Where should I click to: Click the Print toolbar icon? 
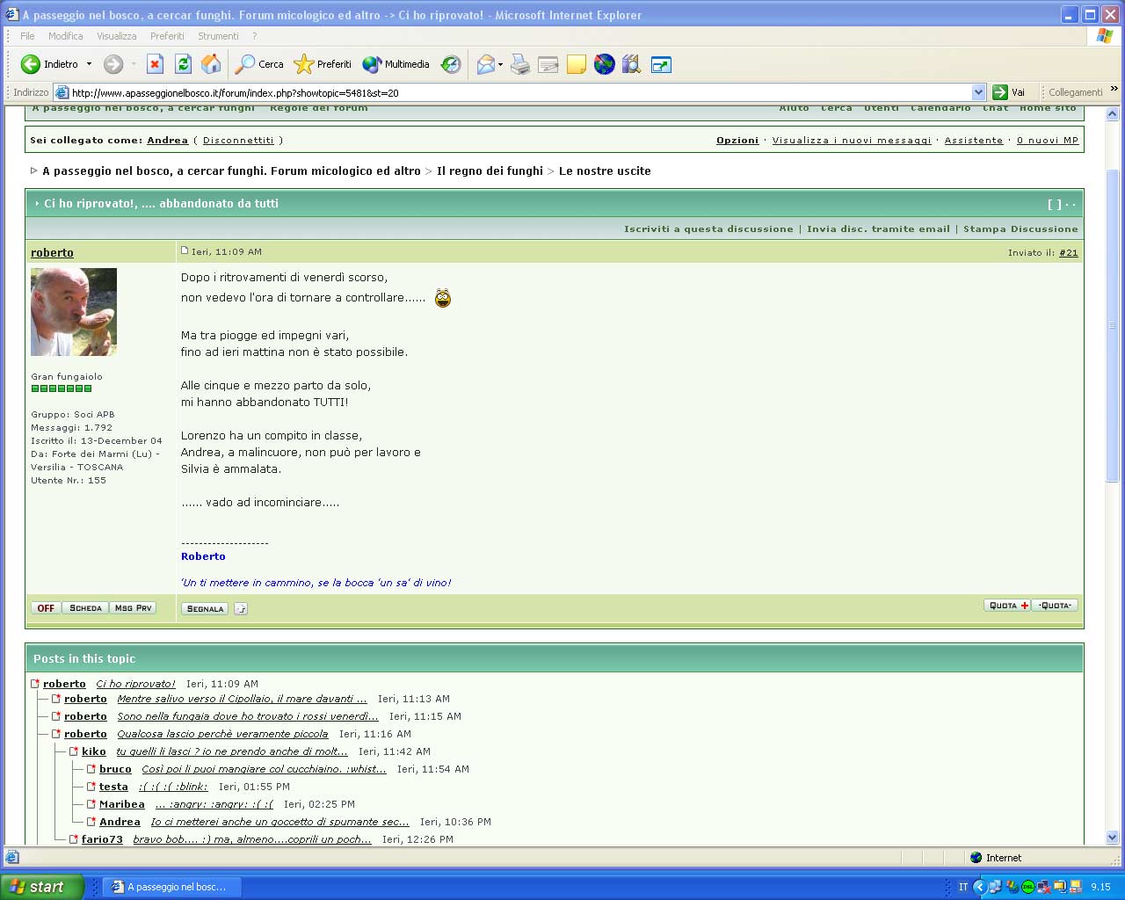point(520,64)
